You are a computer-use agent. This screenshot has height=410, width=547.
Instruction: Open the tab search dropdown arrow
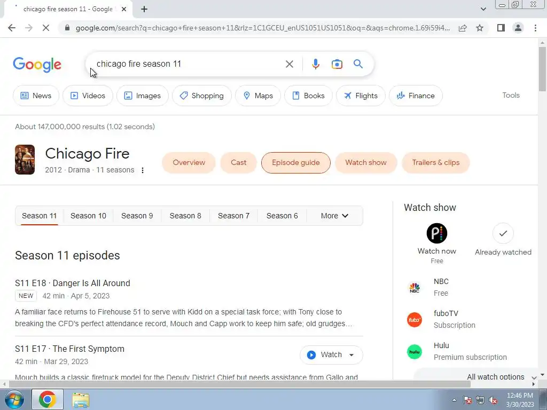tap(483, 9)
